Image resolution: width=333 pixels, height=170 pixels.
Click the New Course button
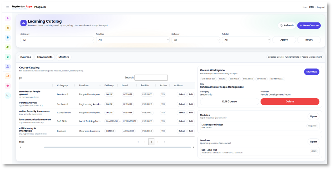click(309, 26)
